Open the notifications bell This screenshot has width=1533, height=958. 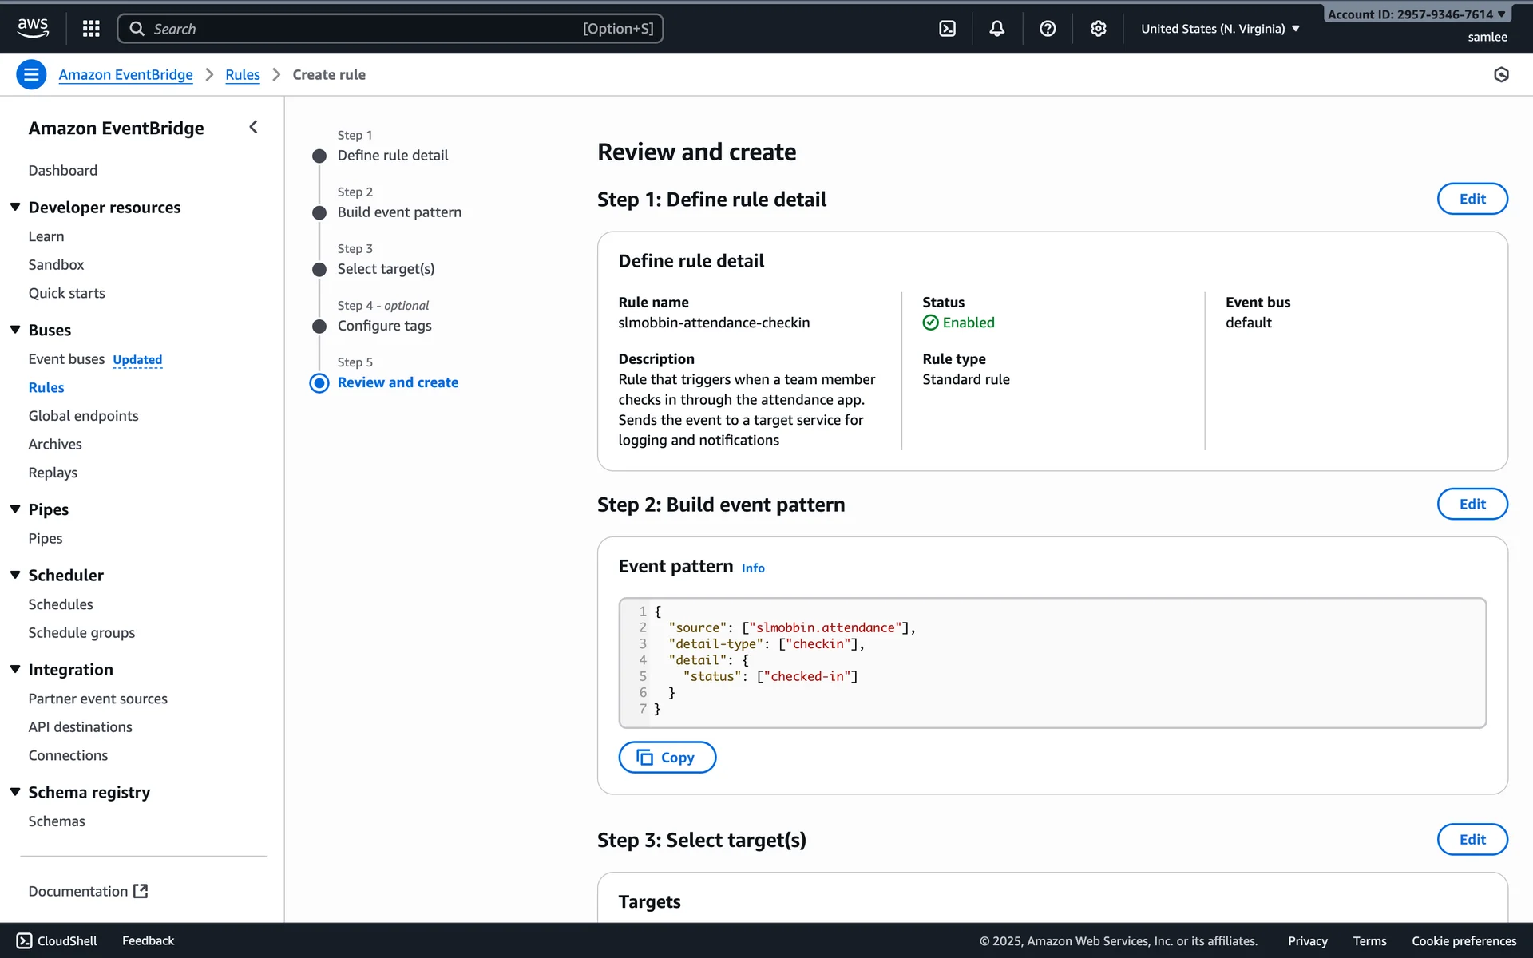[x=996, y=29]
